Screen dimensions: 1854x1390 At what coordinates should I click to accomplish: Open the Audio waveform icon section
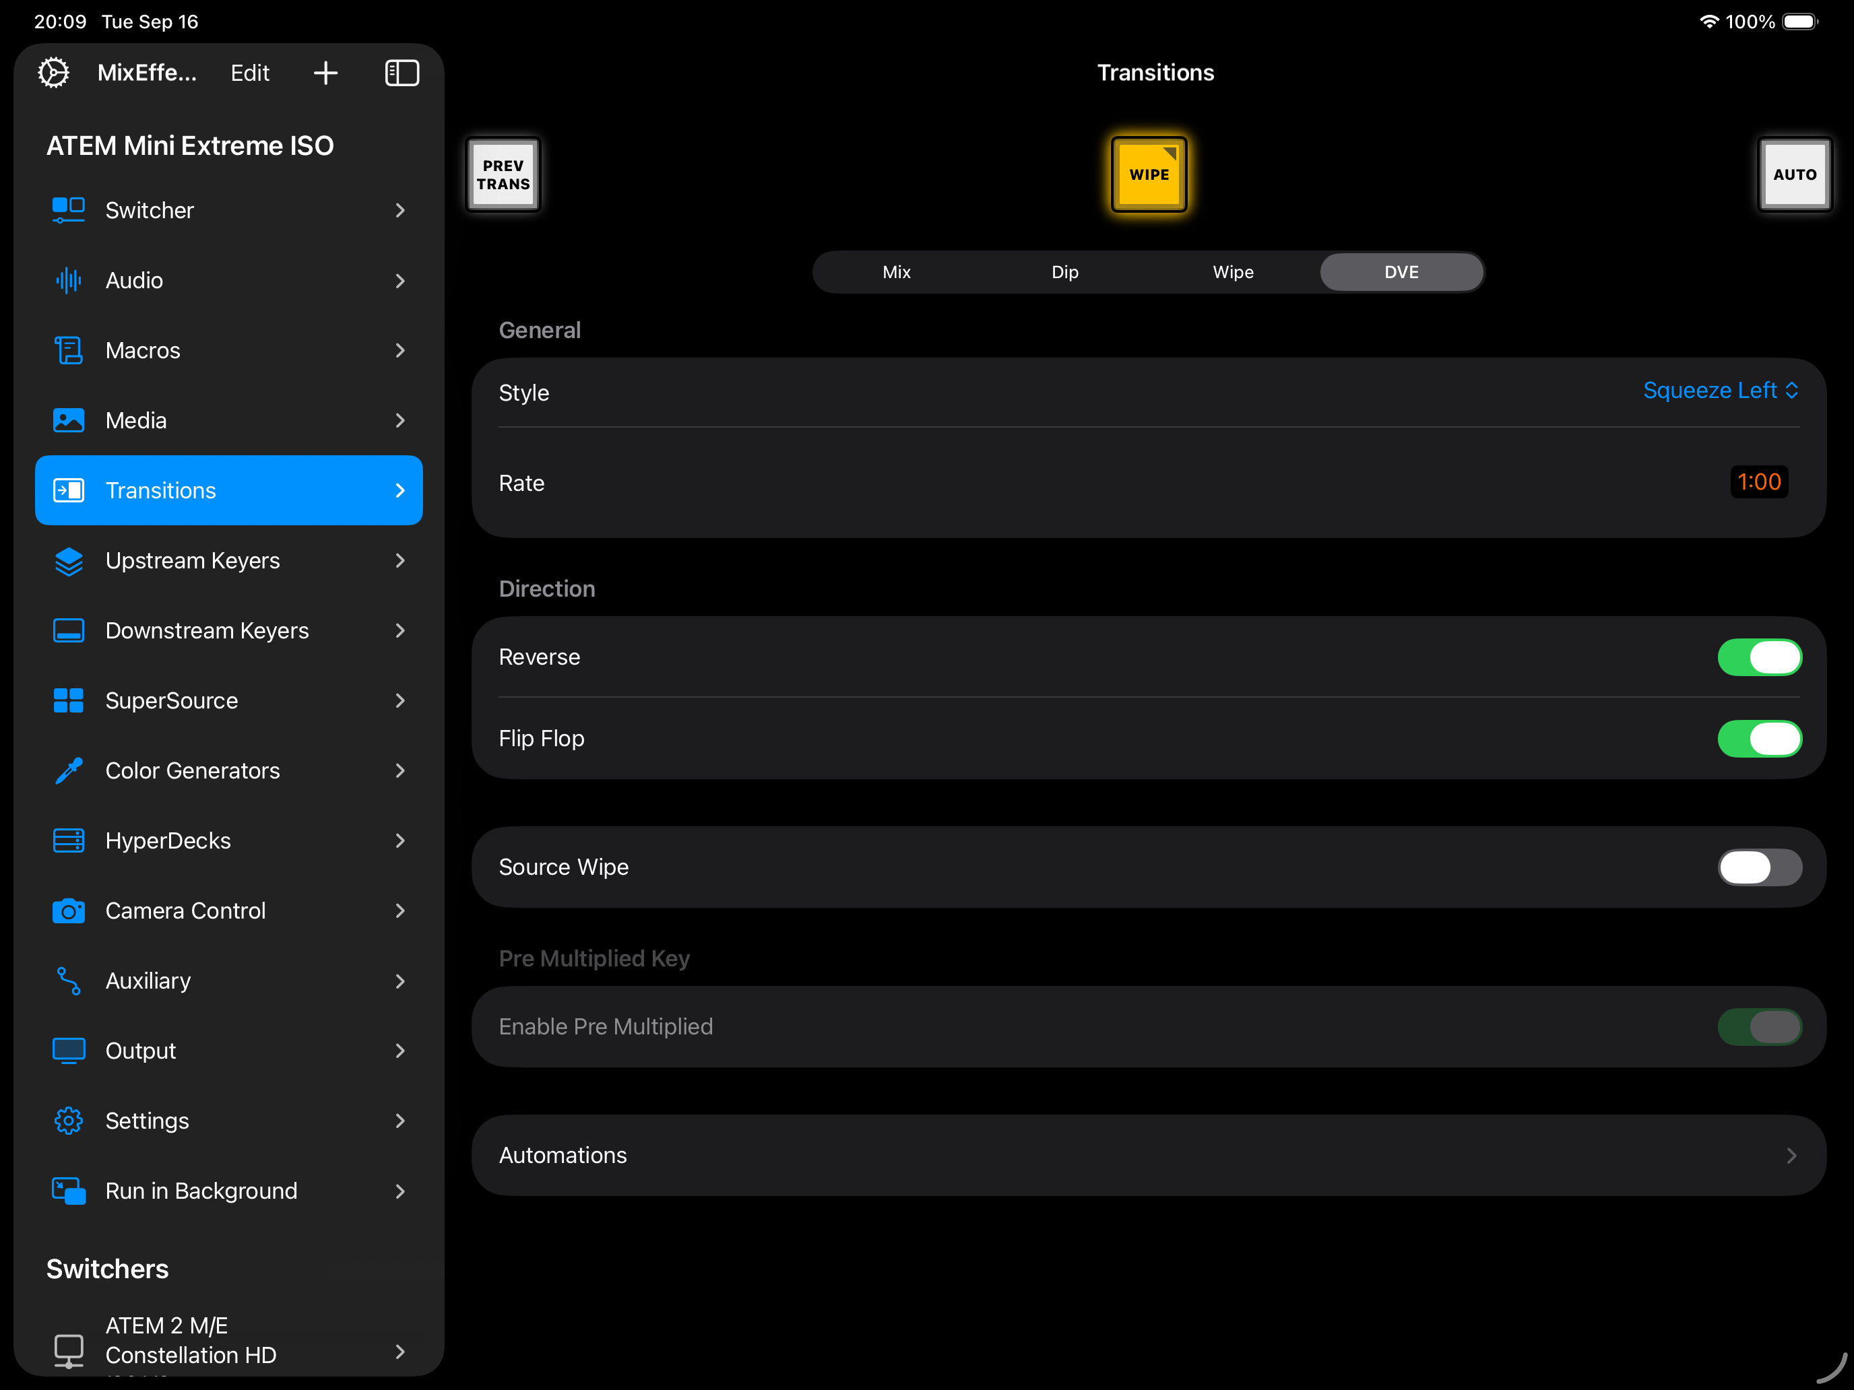click(x=69, y=280)
